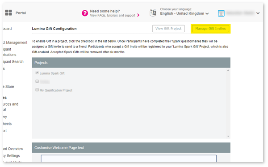Tick the blurred project checkbox
The image size is (268, 167).
pyautogui.click(x=37, y=81)
